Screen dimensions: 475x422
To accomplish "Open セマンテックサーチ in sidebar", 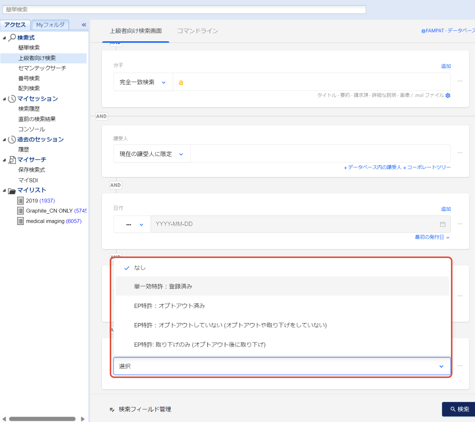I will pos(42,68).
